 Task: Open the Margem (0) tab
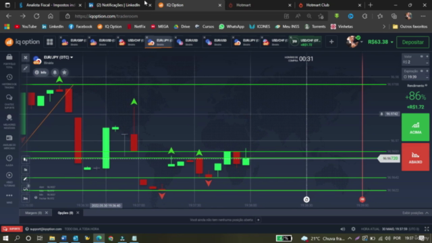tap(33, 213)
